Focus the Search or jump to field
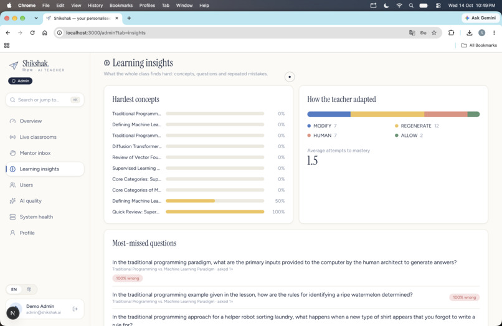Screen dimensions: 502x326 tap(45, 100)
